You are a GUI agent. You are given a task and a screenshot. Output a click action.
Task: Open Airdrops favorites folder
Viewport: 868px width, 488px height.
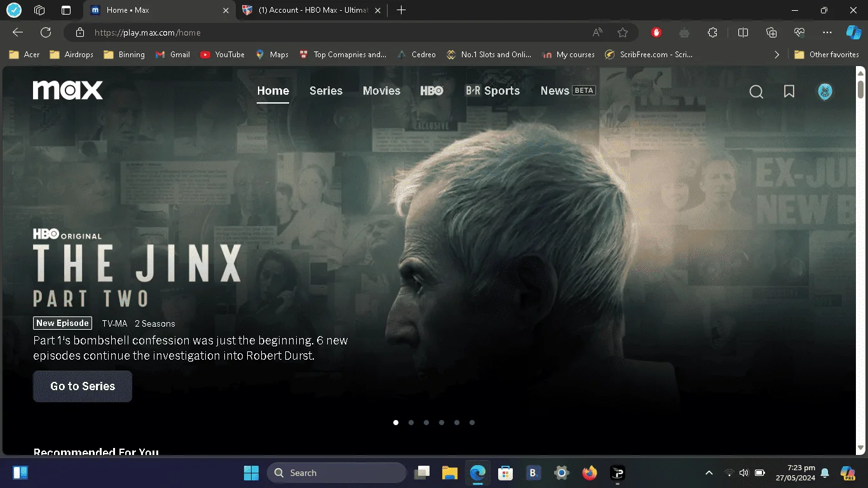71,55
